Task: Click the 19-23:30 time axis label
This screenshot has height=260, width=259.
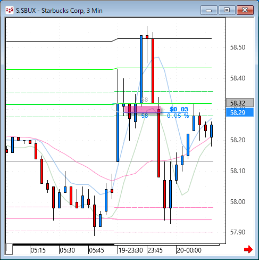Action: [131, 250]
